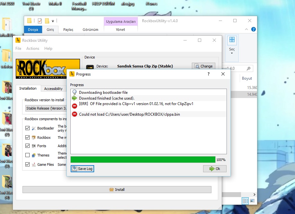Click the Install button
The image size is (295, 214).
(117, 190)
